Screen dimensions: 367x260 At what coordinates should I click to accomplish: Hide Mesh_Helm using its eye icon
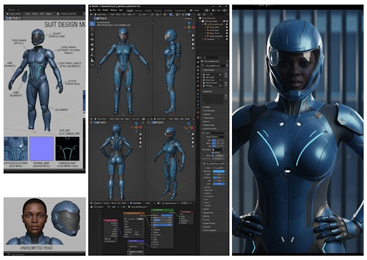tap(227, 27)
